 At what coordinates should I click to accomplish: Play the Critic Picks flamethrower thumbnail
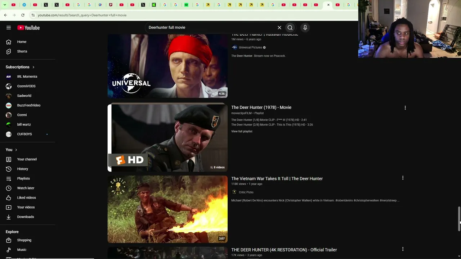click(167, 209)
